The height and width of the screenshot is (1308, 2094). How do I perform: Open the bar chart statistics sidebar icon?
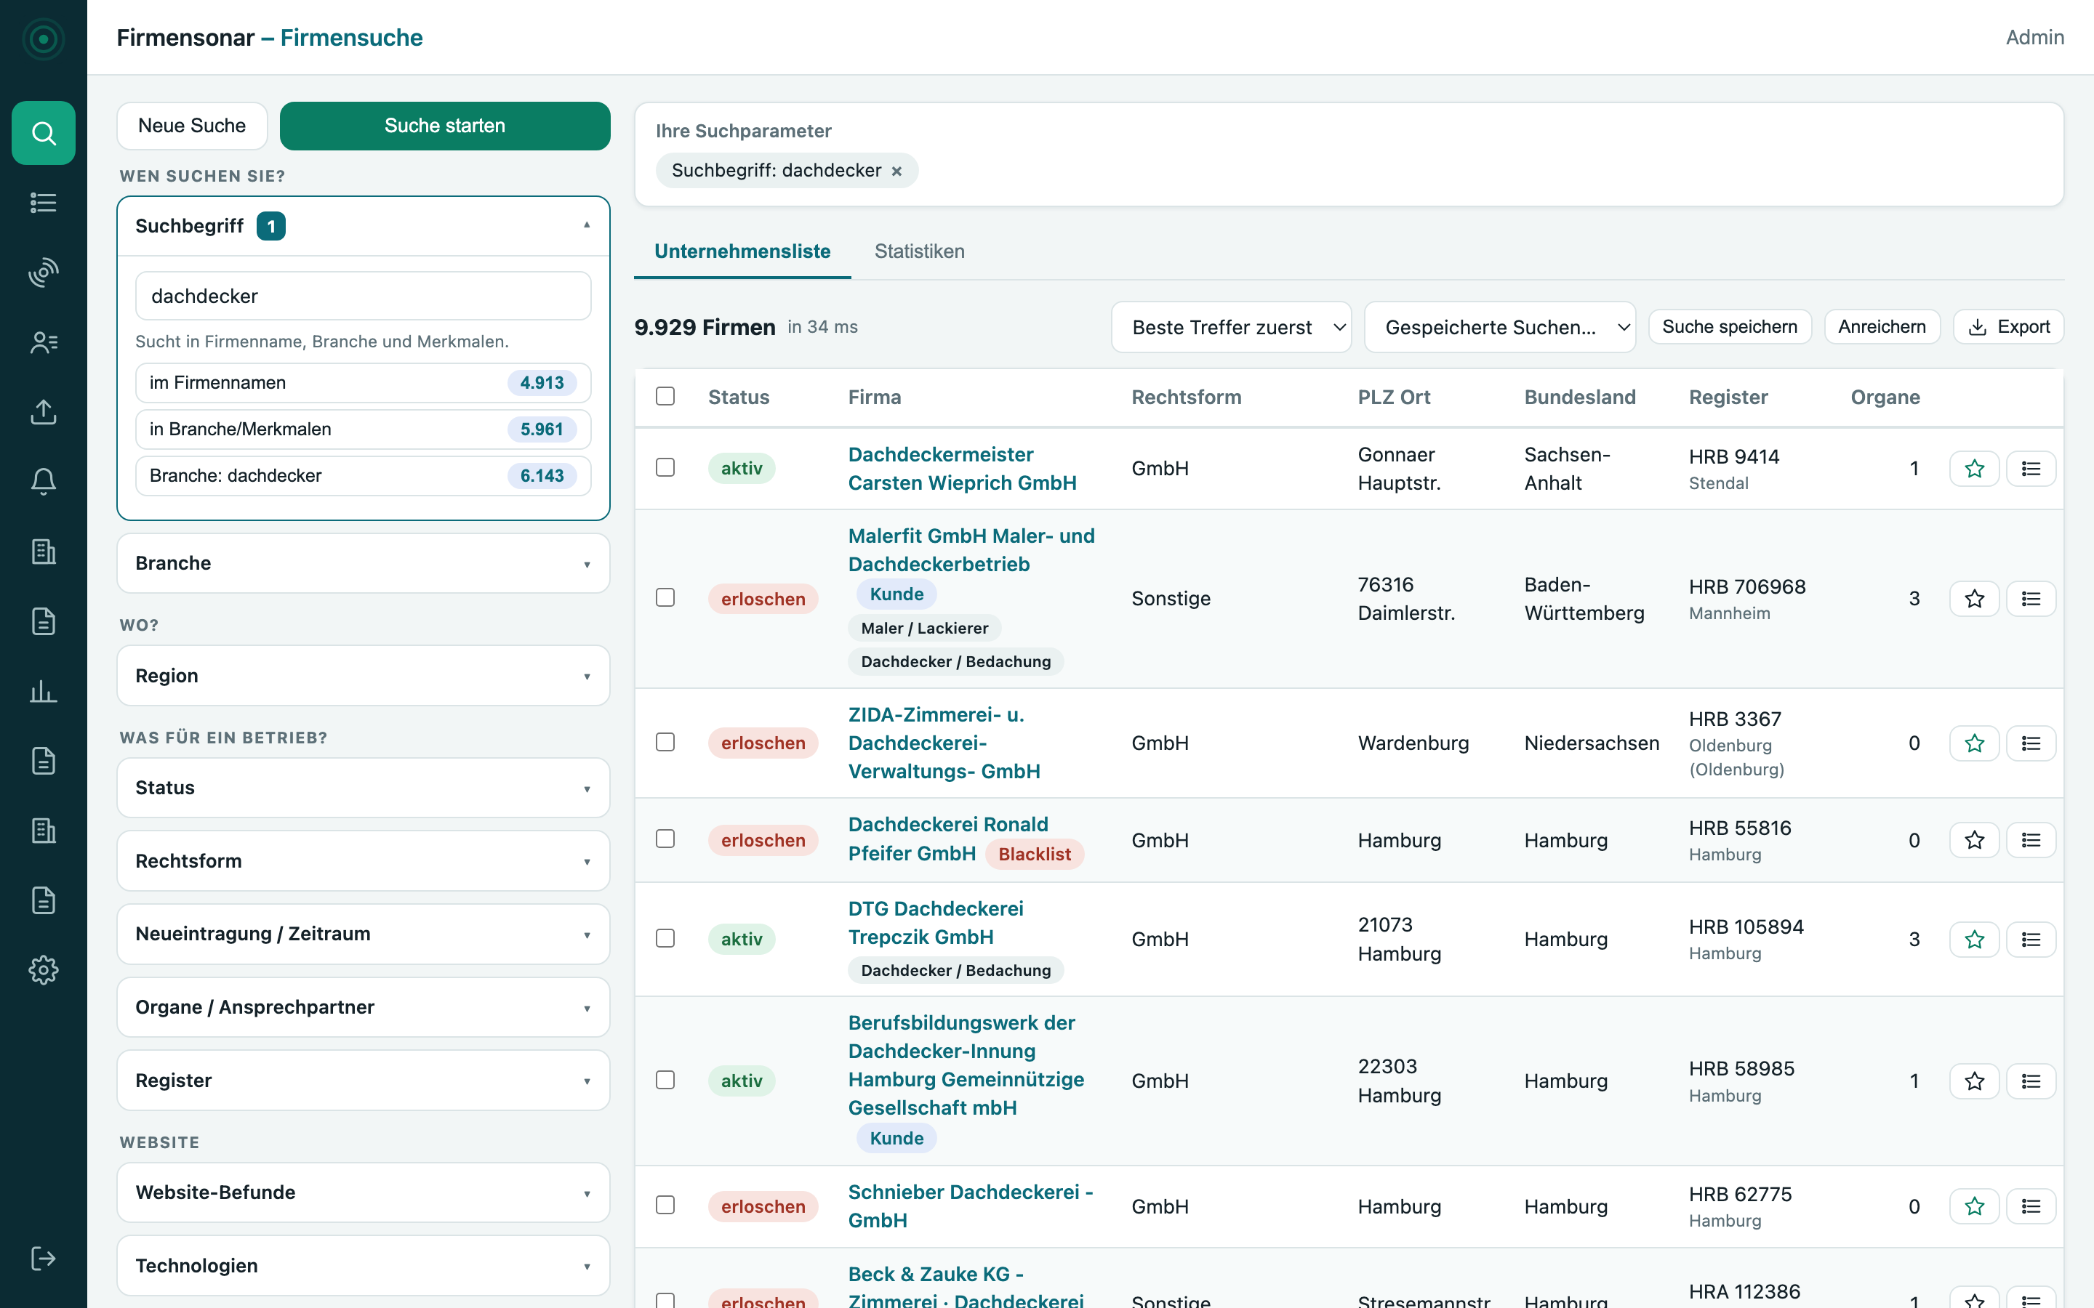(44, 691)
